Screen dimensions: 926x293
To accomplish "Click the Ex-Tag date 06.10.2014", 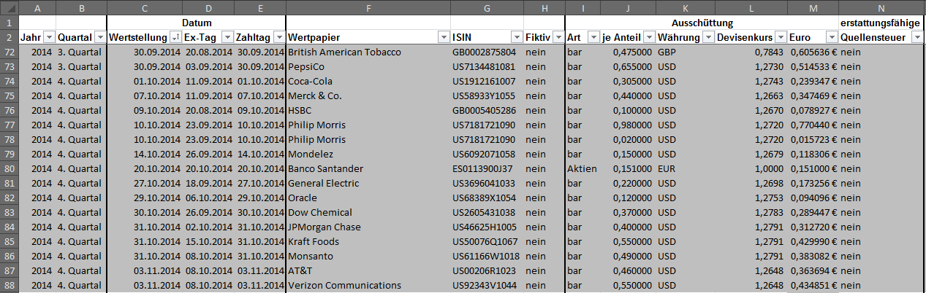I will 208,198.
